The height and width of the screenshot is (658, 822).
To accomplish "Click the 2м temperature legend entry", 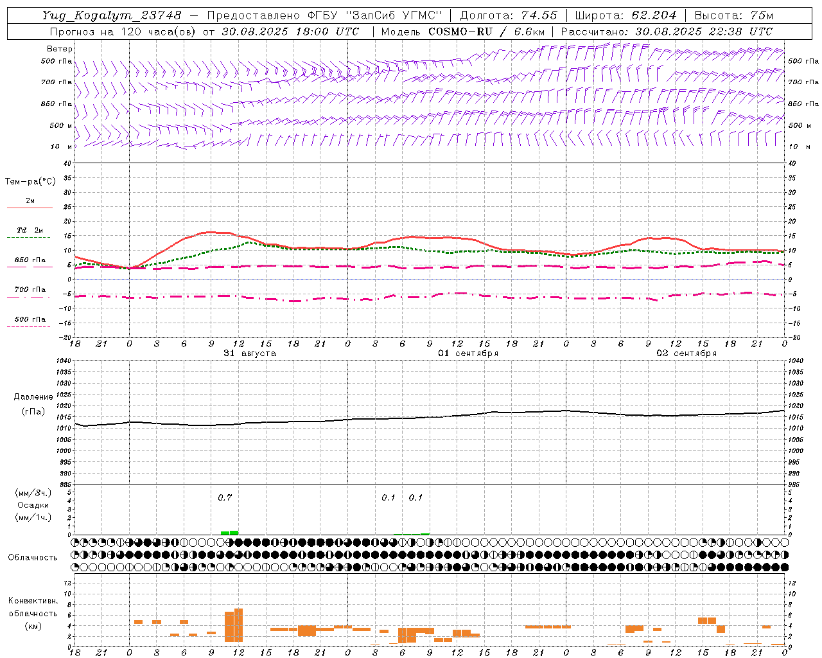I will click(x=30, y=200).
